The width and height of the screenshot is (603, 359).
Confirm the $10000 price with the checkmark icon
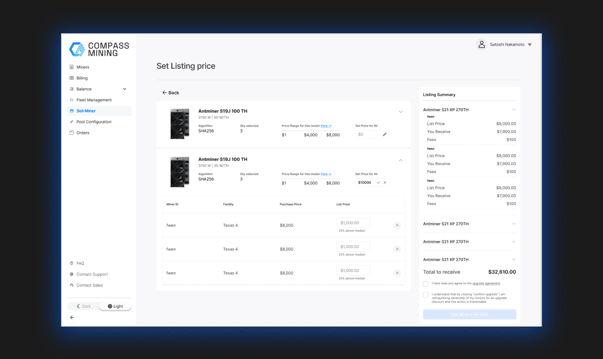click(x=378, y=182)
